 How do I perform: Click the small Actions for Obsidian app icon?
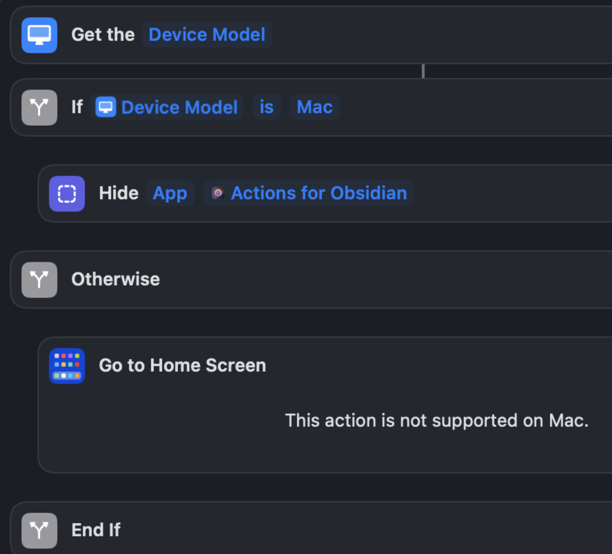coord(218,193)
